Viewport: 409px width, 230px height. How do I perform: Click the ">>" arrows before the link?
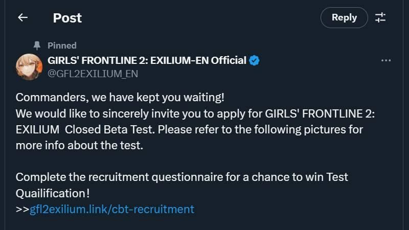click(x=22, y=209)
